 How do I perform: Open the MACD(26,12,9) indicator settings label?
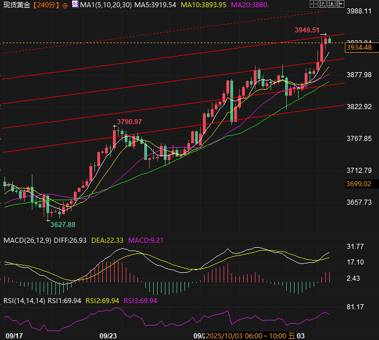click(26, 240)
